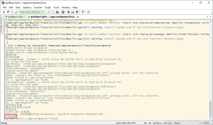213x125 pixels.
Task: Click the cursor position status '44, 39'
Action: pyautogui.click(x=147, y=123)
